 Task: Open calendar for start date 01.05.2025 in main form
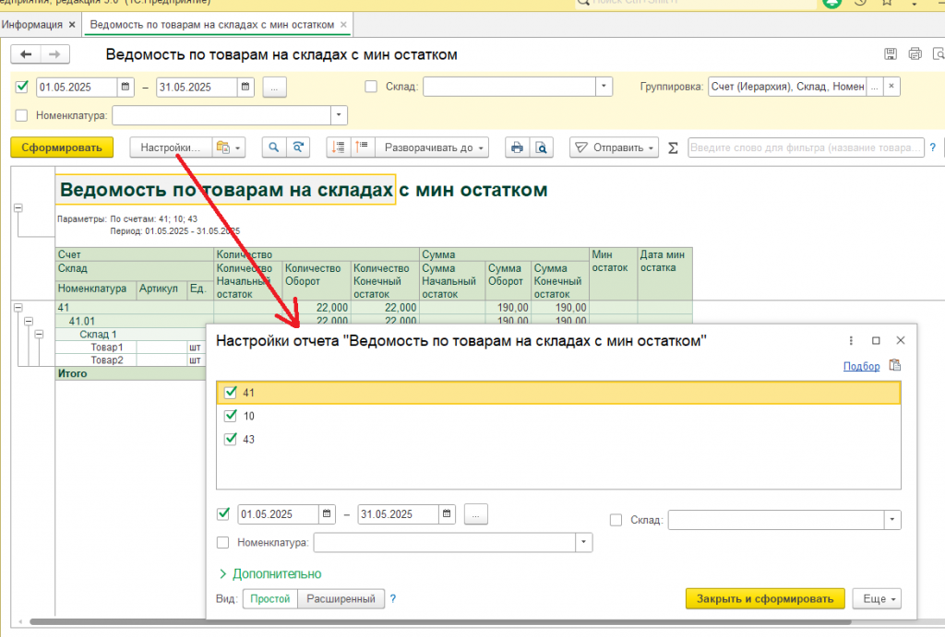126,87
